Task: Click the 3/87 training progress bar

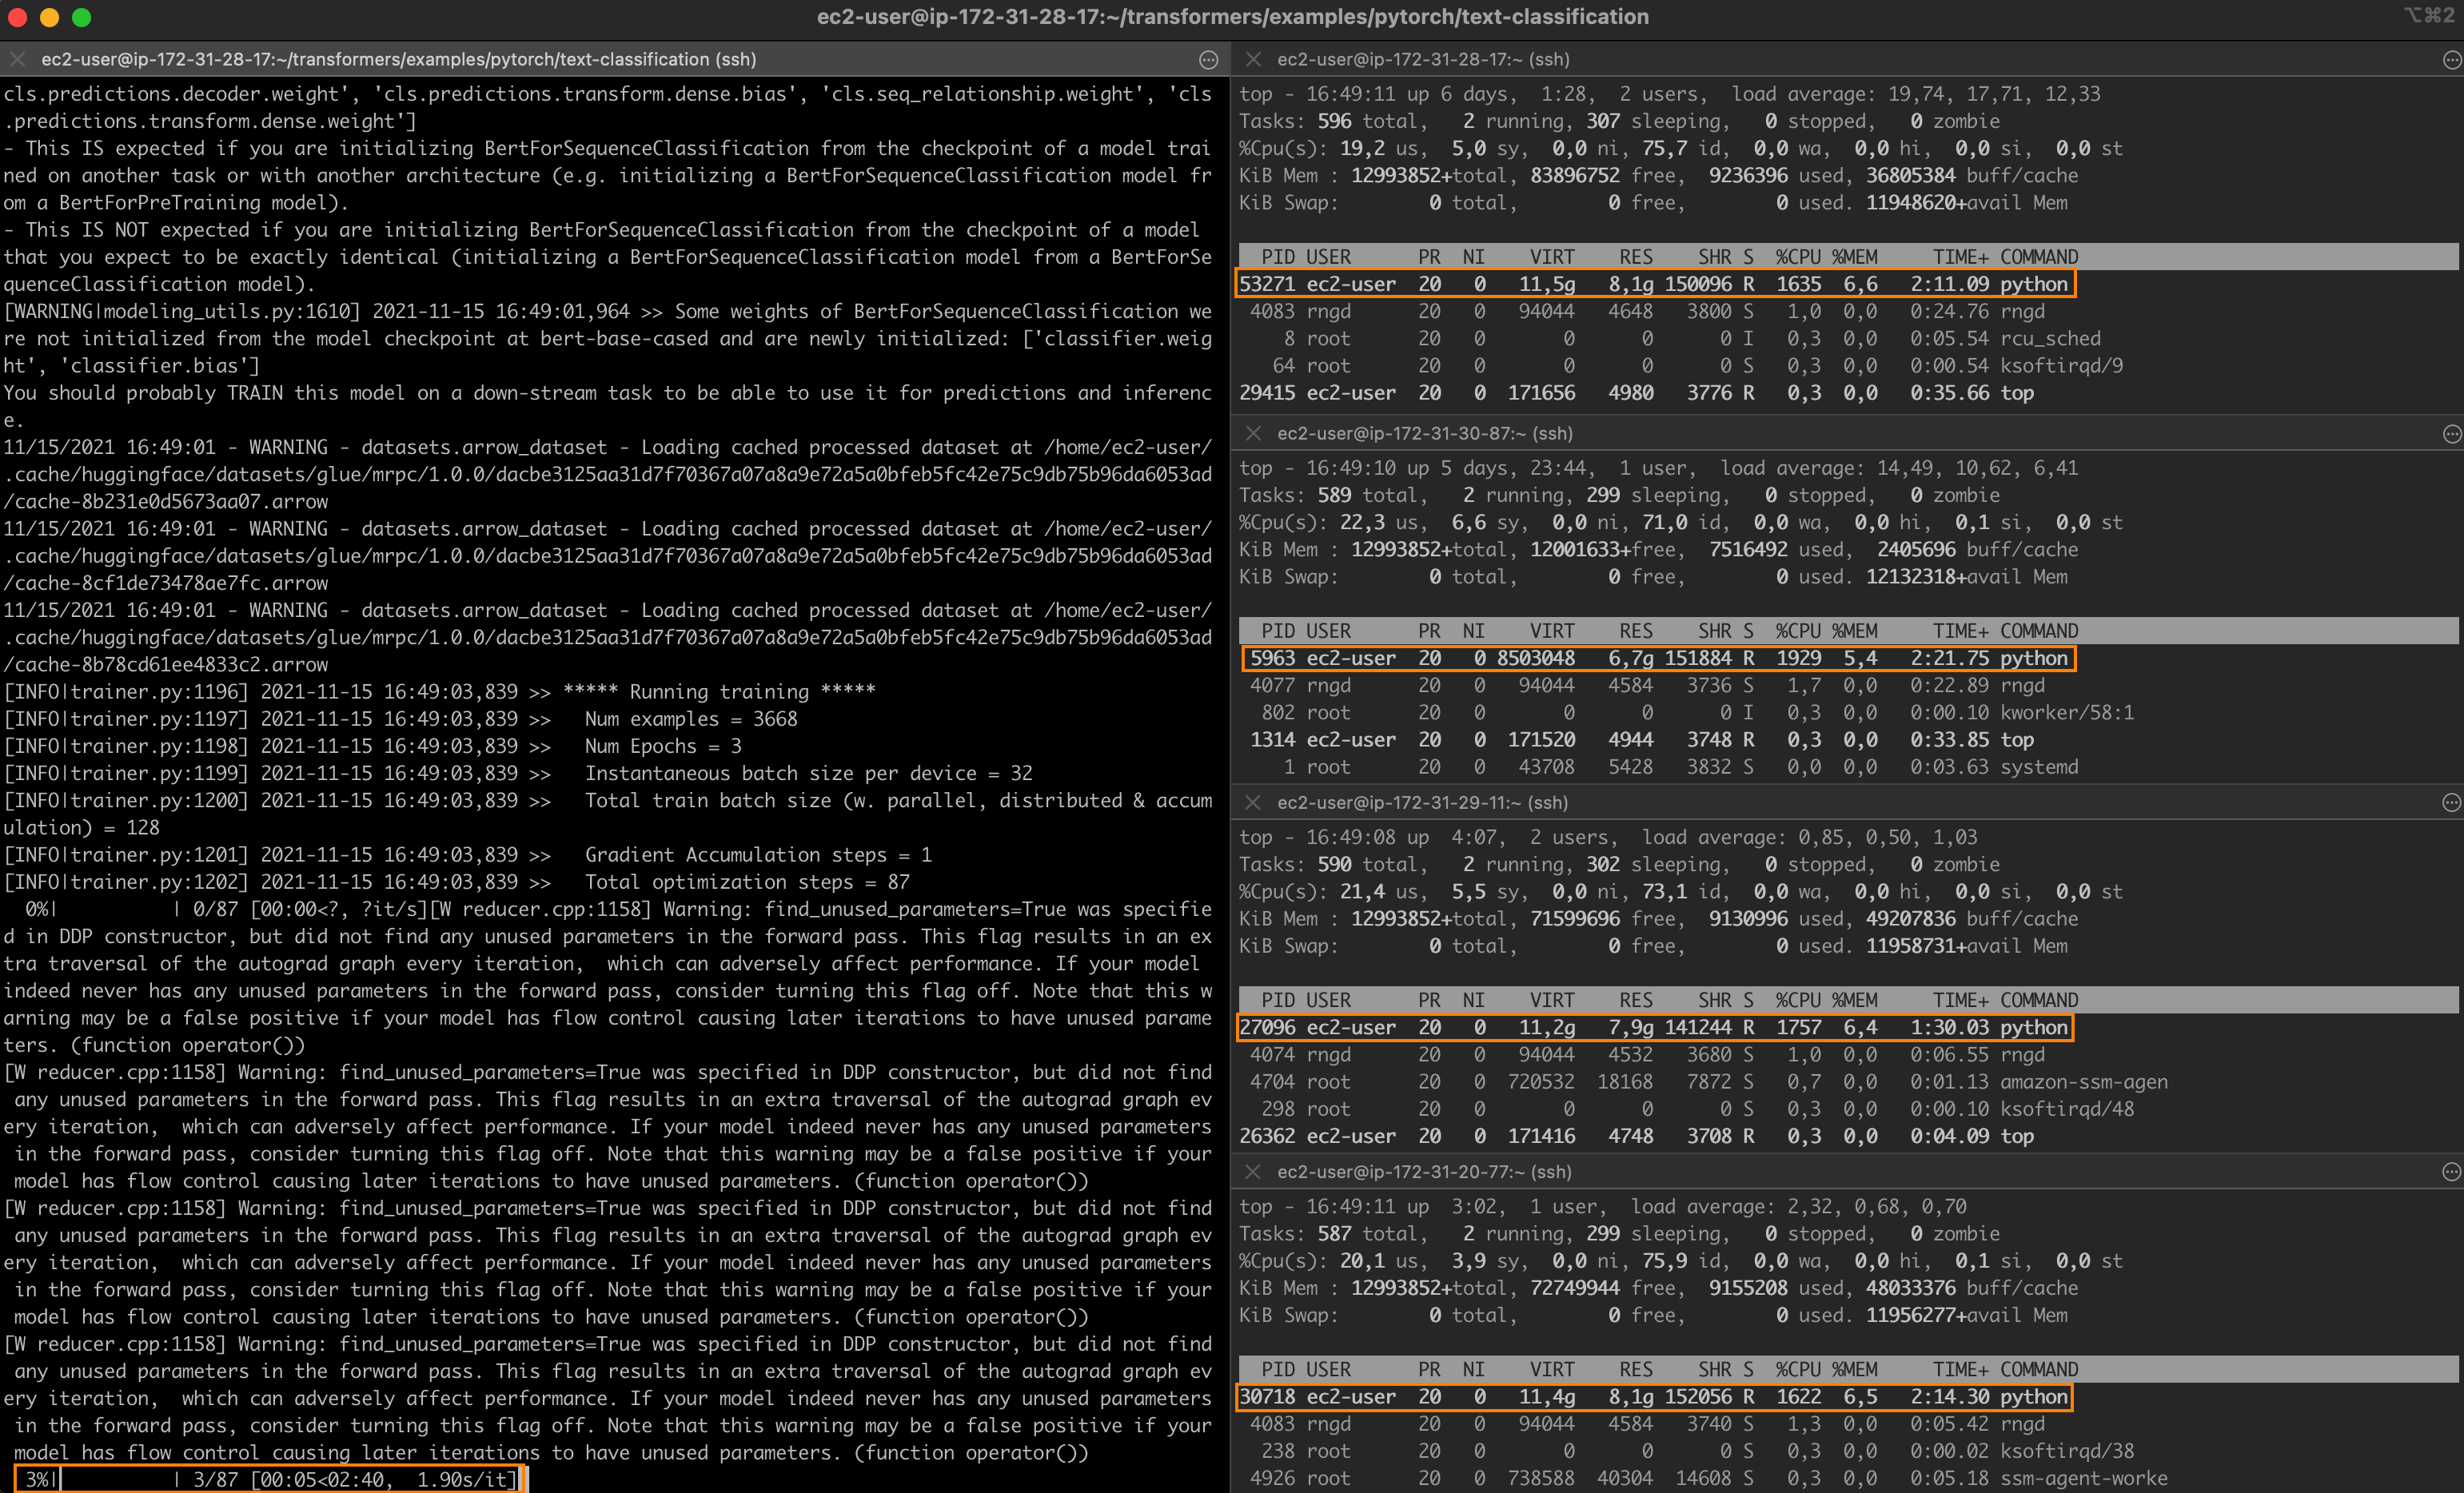Action: [270, 1479]
